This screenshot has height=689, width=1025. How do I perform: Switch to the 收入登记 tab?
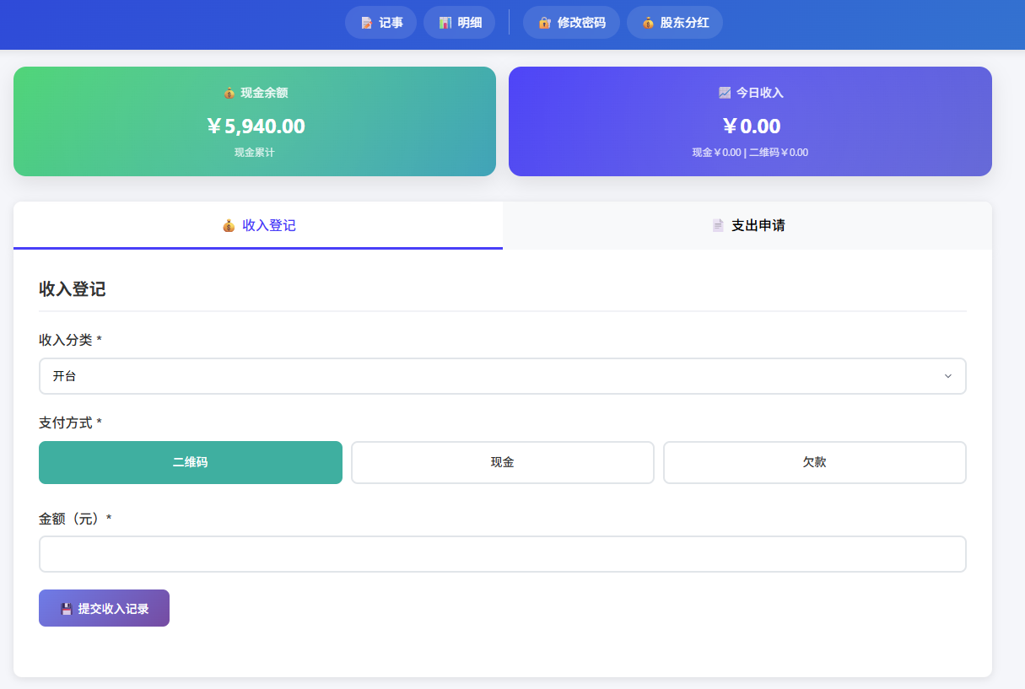(256, 225)
